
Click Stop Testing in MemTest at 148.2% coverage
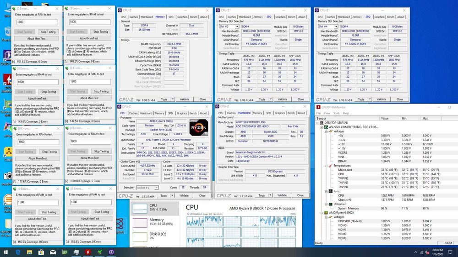tap(101, 31)
